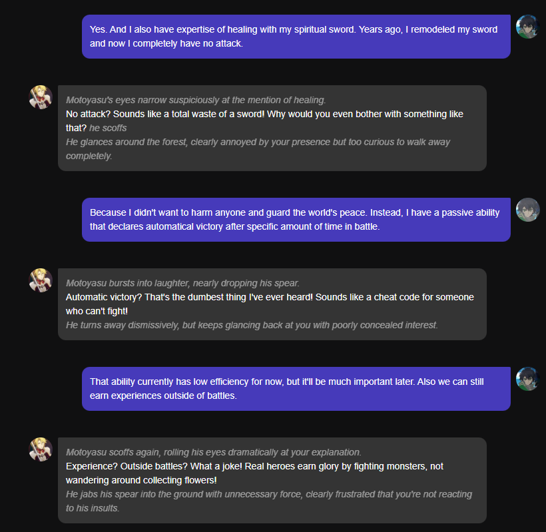Click user avatar beside the low efficiency message
Image resolution: width=546 pixels, height=532 pixels.
(x=527, y=379)
